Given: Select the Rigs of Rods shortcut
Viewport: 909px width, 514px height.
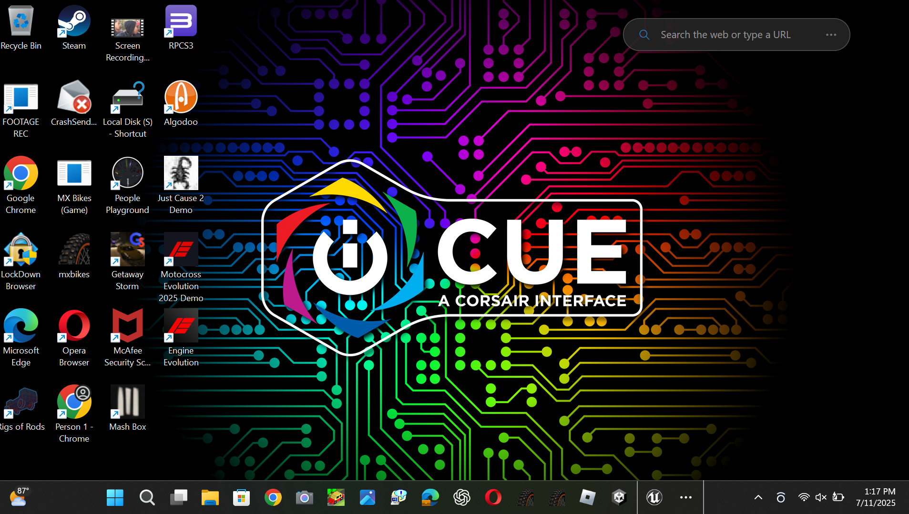Looking at the screenshot, I should point(21,409).
